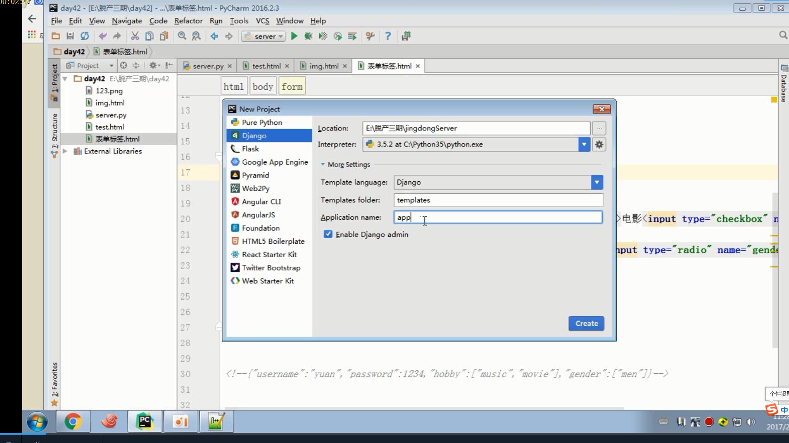
Task: Close the test.html editor tab
Action: [x=287, y=66]
